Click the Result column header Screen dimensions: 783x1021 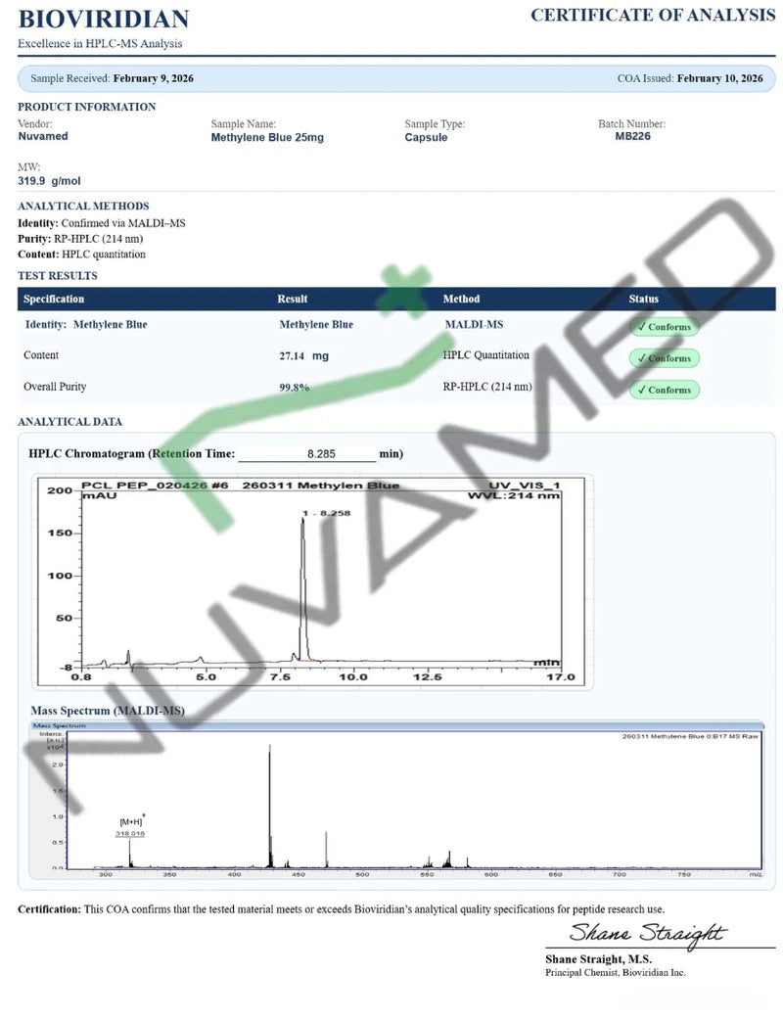pyautogui.click(x=293, y=299)
